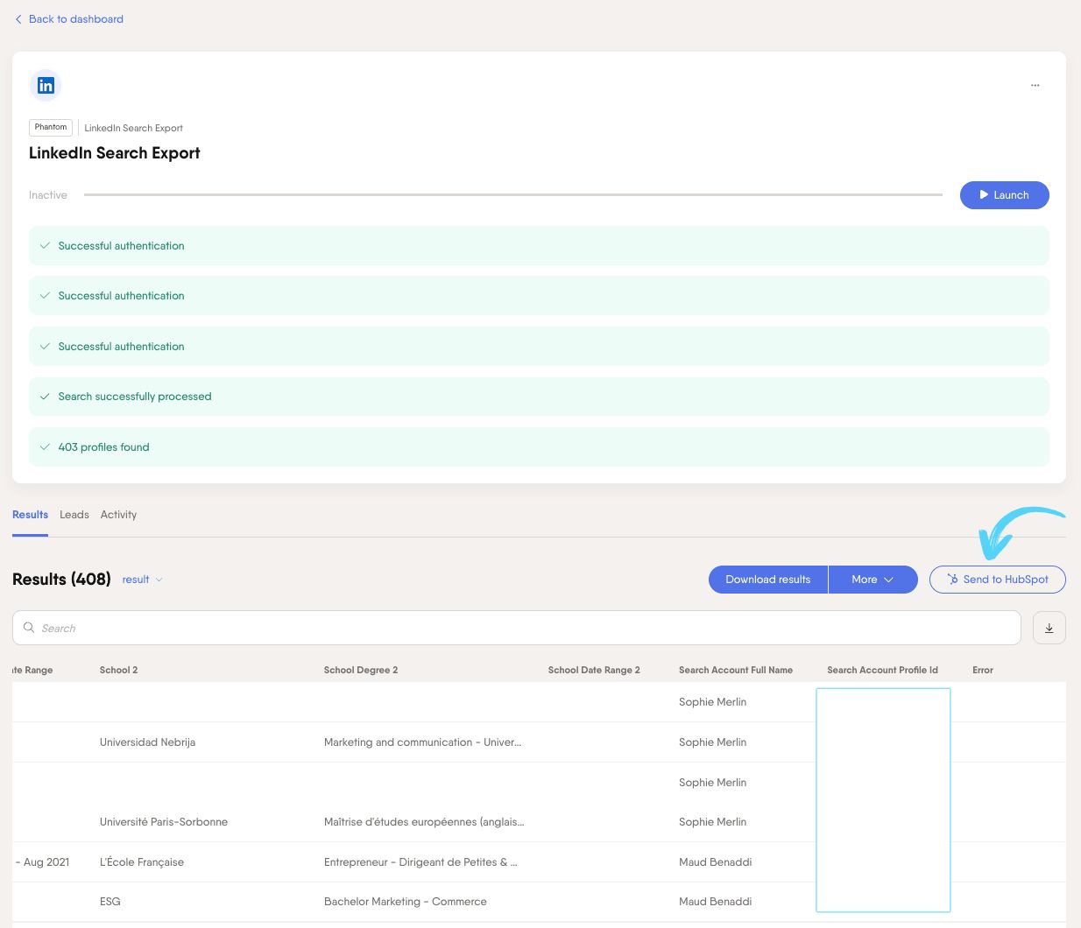Viewport: 1081px width, 928px height.
Task: Click the Entrepreneur - Dirigeant de Petites cell
Action: tap(420, 862)
